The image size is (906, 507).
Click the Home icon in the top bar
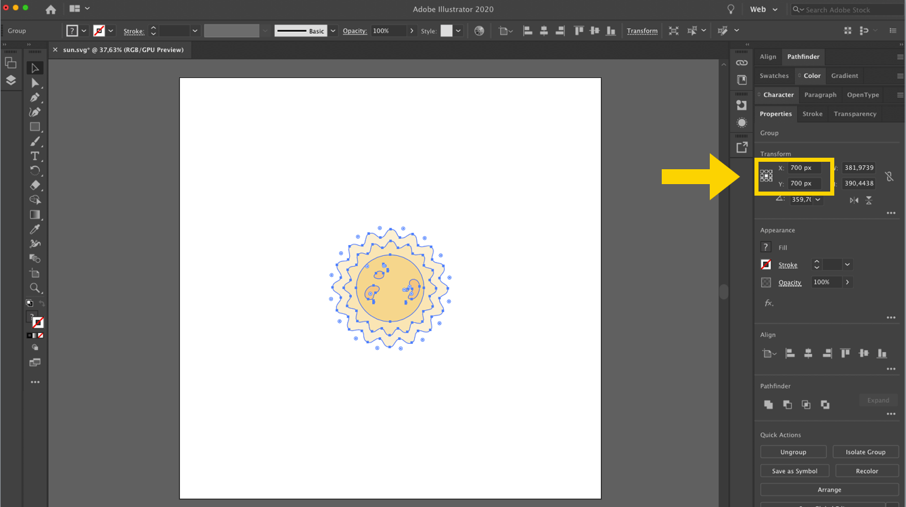(x=51, y=9)
